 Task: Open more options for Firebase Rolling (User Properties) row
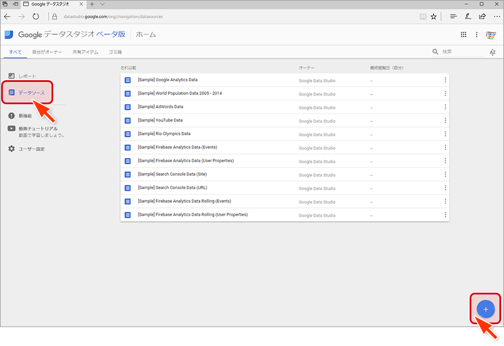[x=445, y=215]
